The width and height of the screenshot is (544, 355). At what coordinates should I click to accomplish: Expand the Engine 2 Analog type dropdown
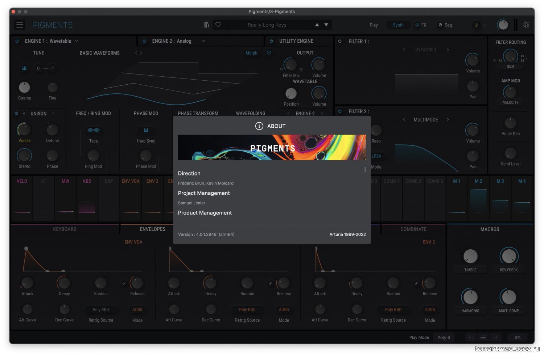(204, 41)
